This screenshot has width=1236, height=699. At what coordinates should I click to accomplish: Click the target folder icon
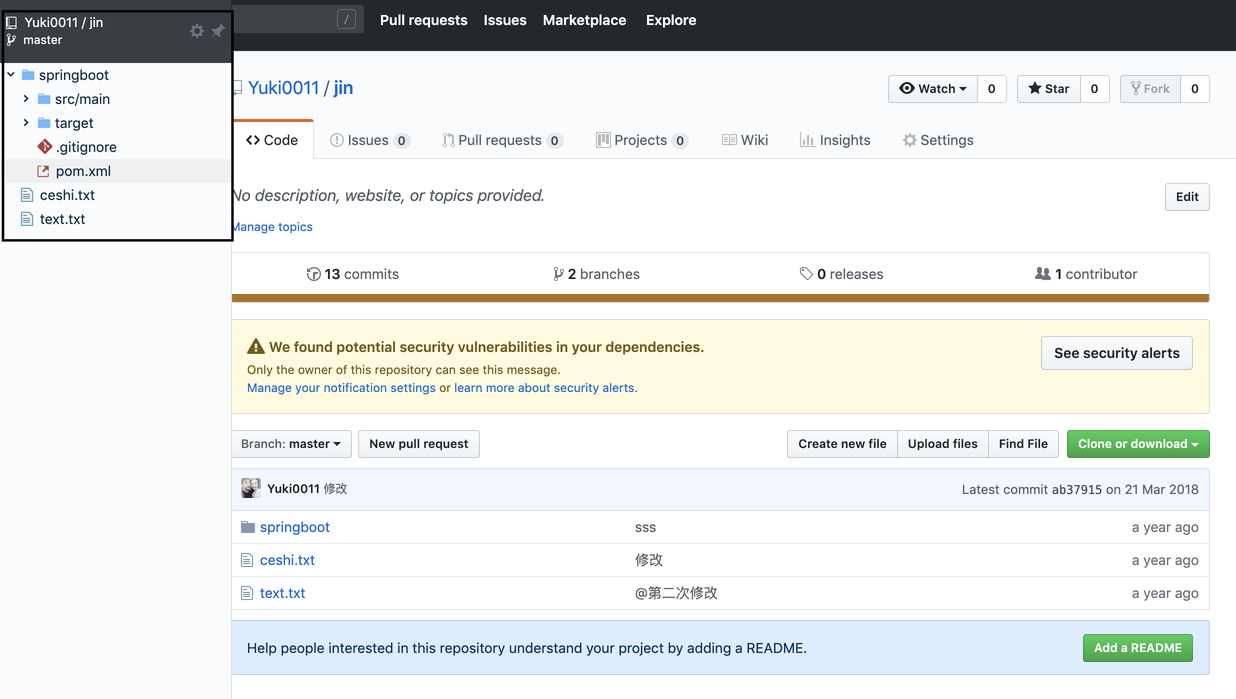[44, 123]
